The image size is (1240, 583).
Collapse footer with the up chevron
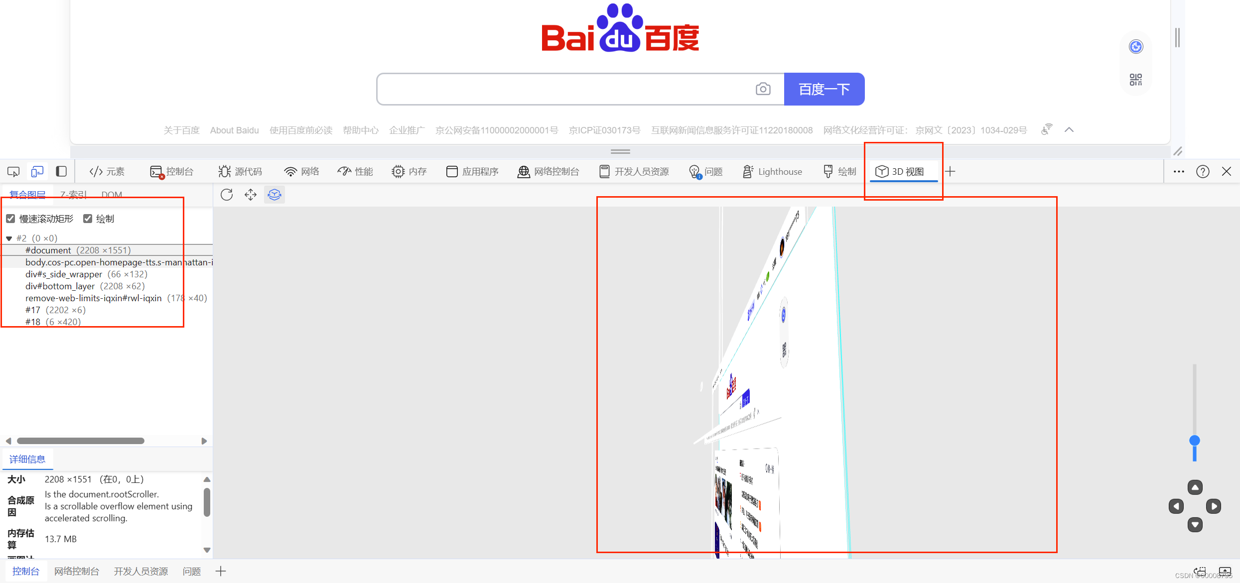pyautogui.click(x=1069, y=130)
